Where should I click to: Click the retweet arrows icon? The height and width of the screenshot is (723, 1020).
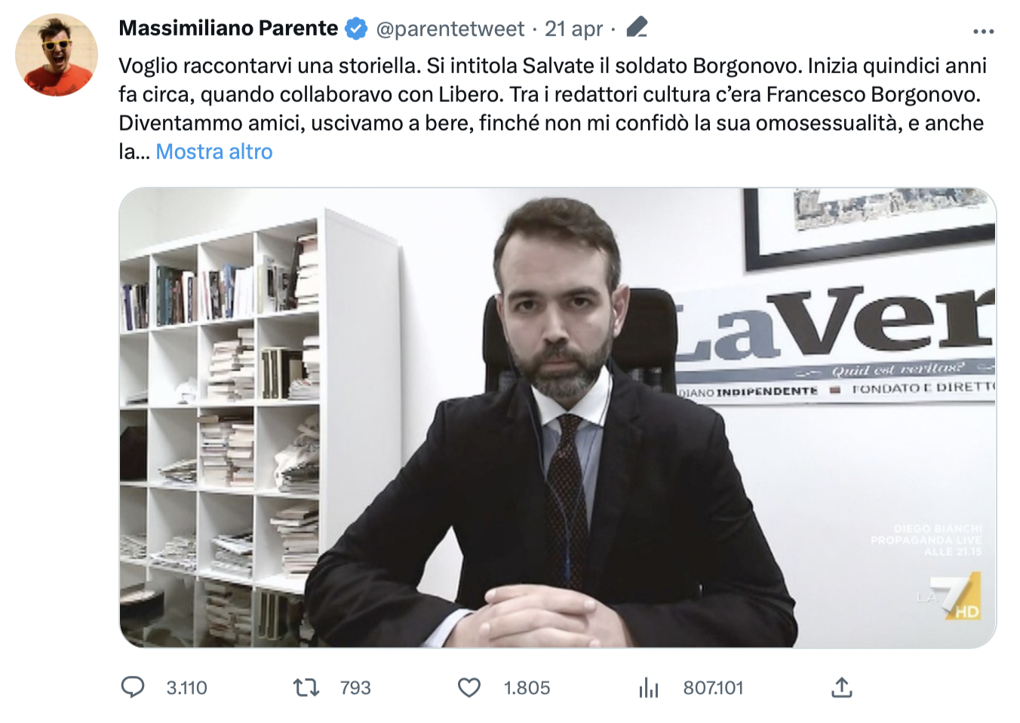pos(306,687)
